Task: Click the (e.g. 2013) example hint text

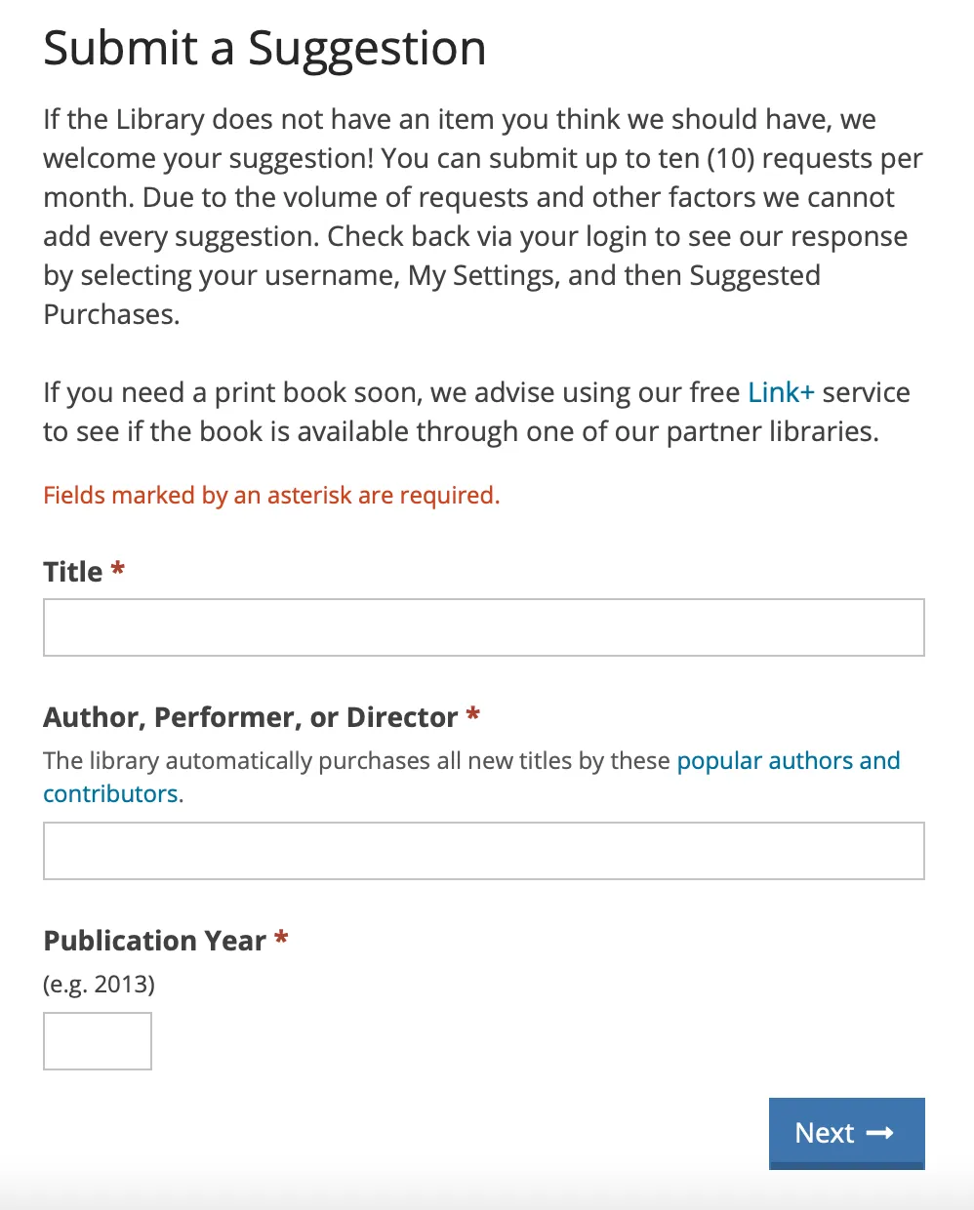Action: point(98,984)
